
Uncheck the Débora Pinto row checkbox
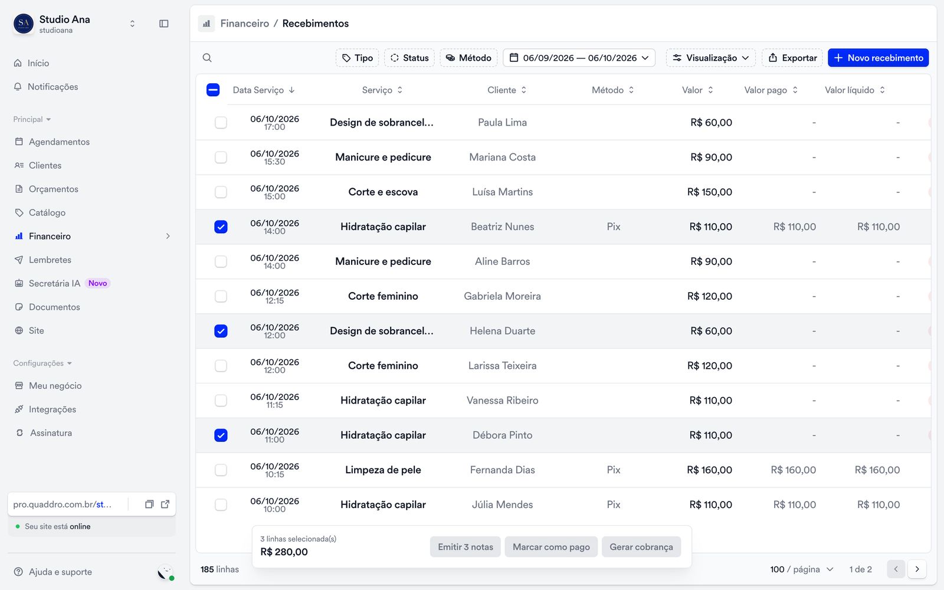coord(221,435)
